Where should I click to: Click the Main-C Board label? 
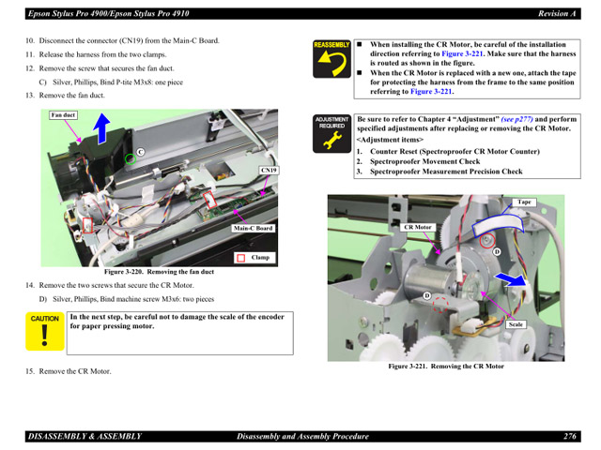[x=252, y=229]
